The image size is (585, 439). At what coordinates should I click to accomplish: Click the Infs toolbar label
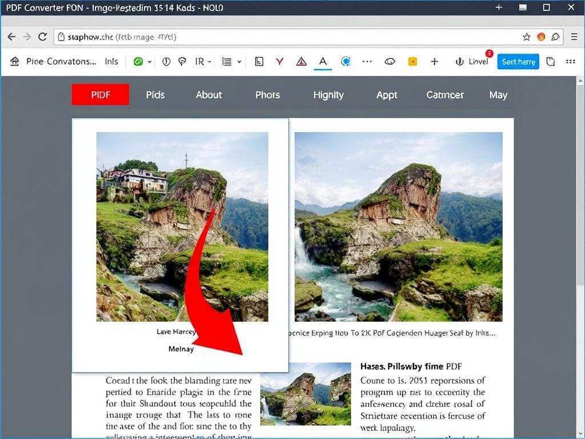[111, 62]
